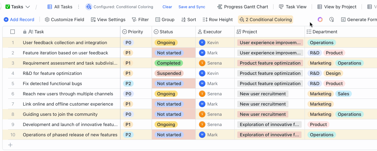Viewport: 377px width, 151px height.
Task: Select the 'Fix detected functional bugs' task cell
Action: (52, 83)
